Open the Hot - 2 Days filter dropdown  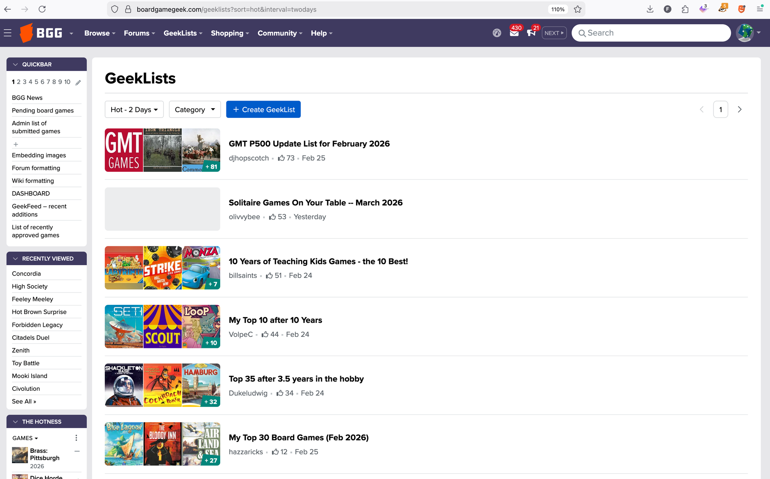[x=134, y=109]
